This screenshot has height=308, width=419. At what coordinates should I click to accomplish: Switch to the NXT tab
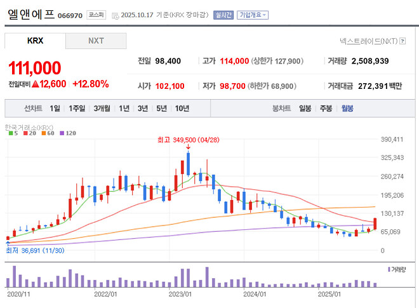[x=96, y=41]
